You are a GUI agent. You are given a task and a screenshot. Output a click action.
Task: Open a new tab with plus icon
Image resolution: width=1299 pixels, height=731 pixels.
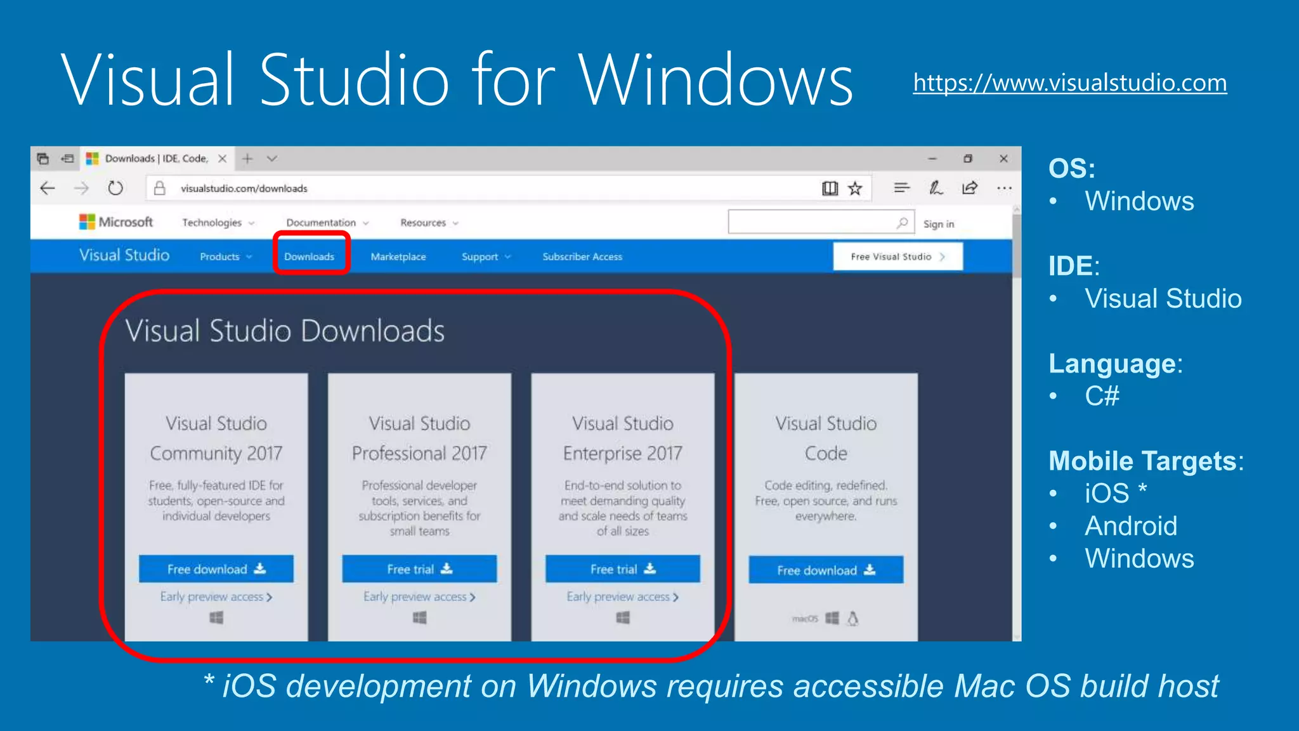pyautogui.click(x=247, y=159)
